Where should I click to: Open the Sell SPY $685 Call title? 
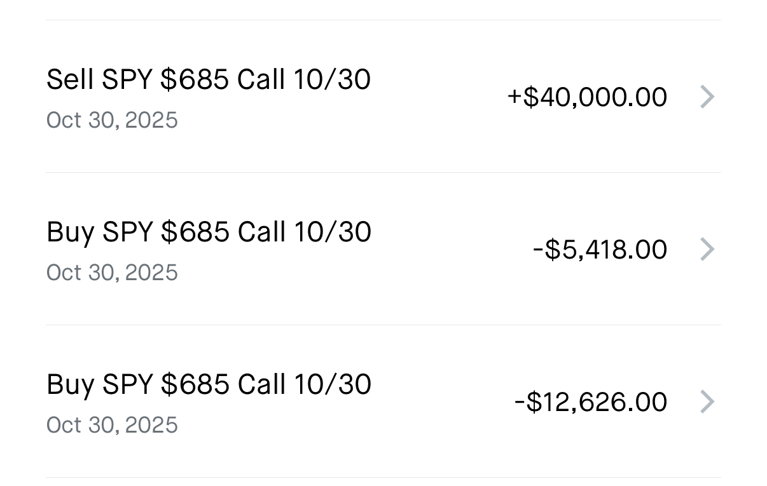208,80
